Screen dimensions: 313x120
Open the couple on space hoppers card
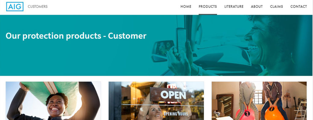click(x=259, y=101)
